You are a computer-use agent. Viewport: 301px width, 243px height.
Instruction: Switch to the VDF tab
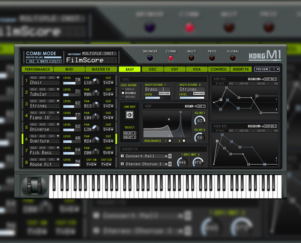174,69
